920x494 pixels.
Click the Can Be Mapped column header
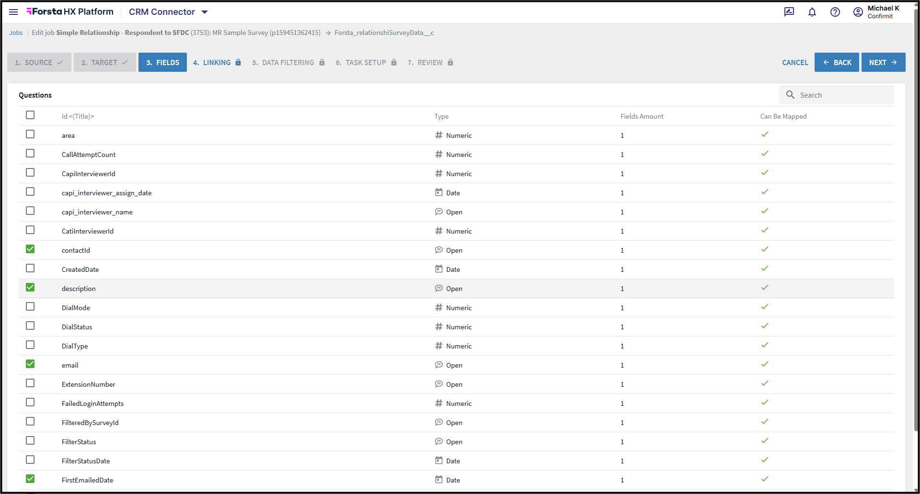pyautogui.click(x=783, y=116)
